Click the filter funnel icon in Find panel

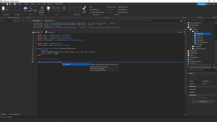[29, 21]
